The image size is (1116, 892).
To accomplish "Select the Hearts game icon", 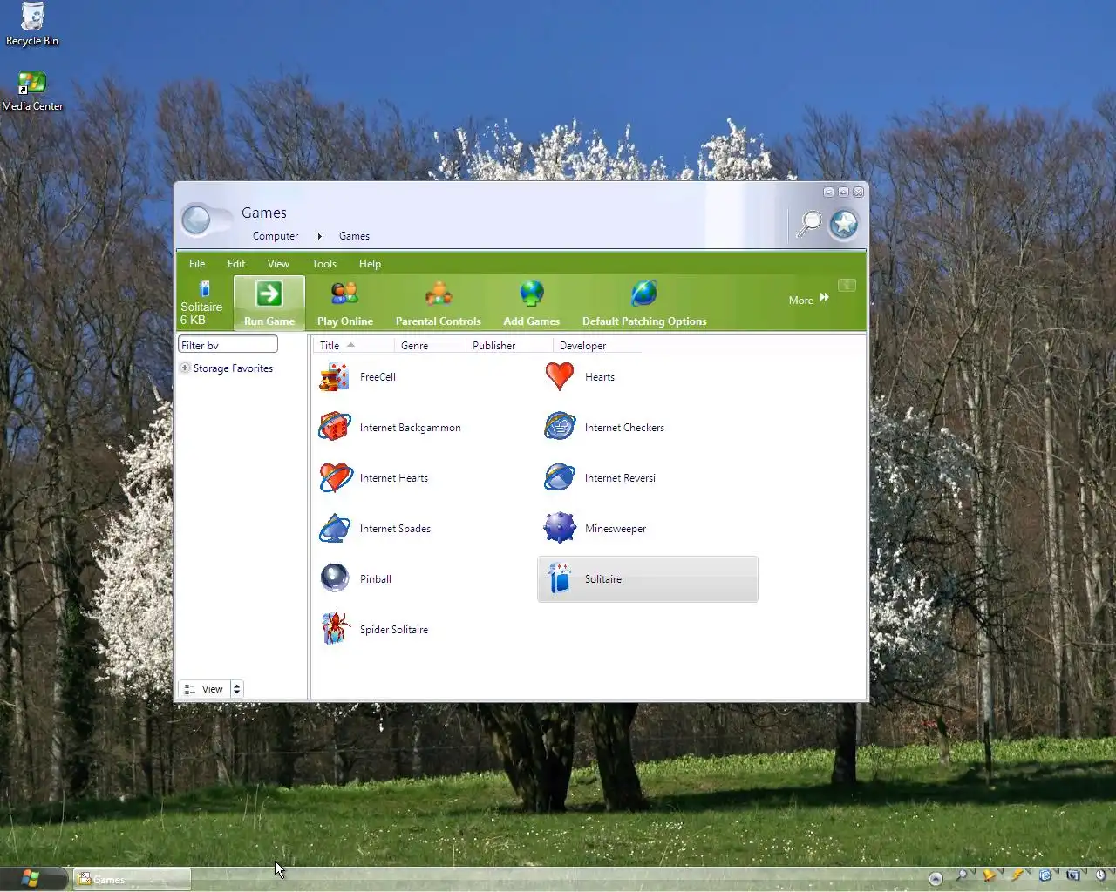I will click(x=560, y=377).
